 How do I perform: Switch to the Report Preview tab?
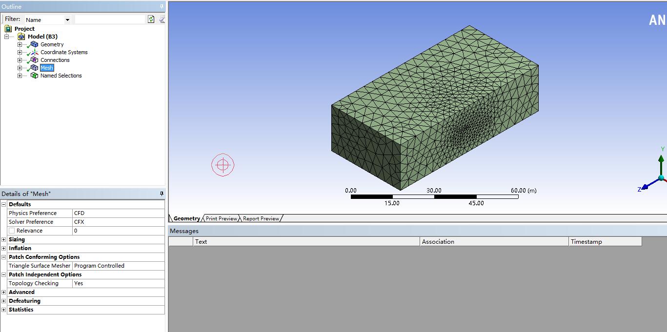click(261, 218)
